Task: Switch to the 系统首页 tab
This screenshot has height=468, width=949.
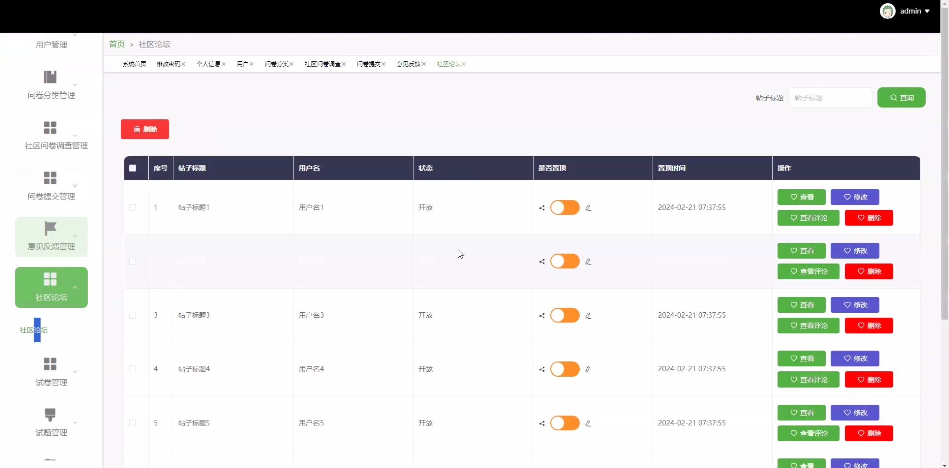Action: coord(134,64)
